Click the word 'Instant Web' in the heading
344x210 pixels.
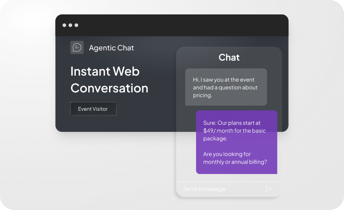(105, 71)
